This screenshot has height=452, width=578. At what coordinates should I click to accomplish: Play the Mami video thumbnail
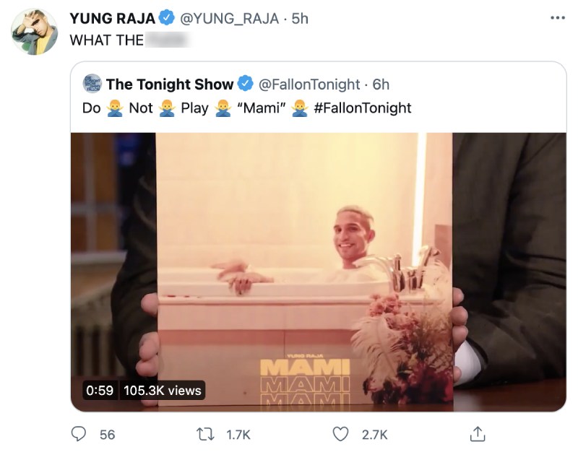319,272
